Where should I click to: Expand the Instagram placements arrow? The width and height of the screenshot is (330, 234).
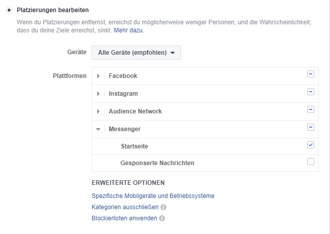(98, 94)
